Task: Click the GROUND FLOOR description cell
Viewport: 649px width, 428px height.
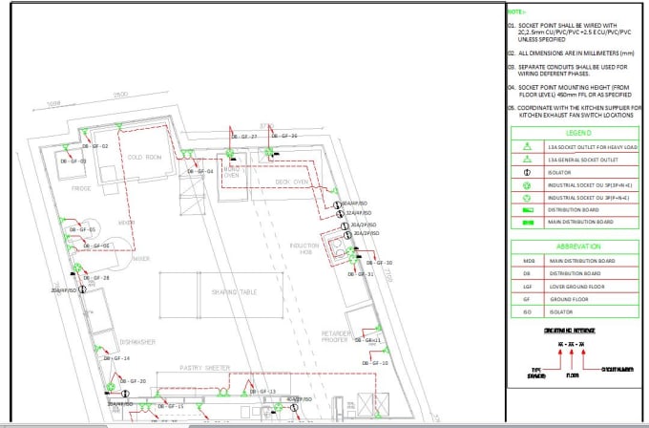Action: point(570,299)
